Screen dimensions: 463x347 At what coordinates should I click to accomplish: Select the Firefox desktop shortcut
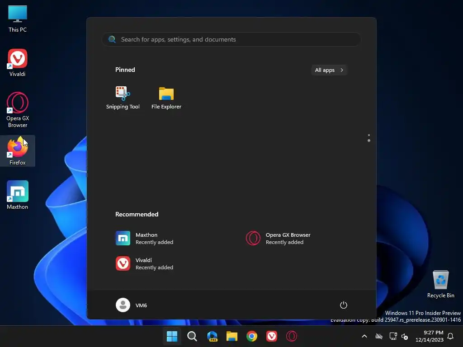18,151
